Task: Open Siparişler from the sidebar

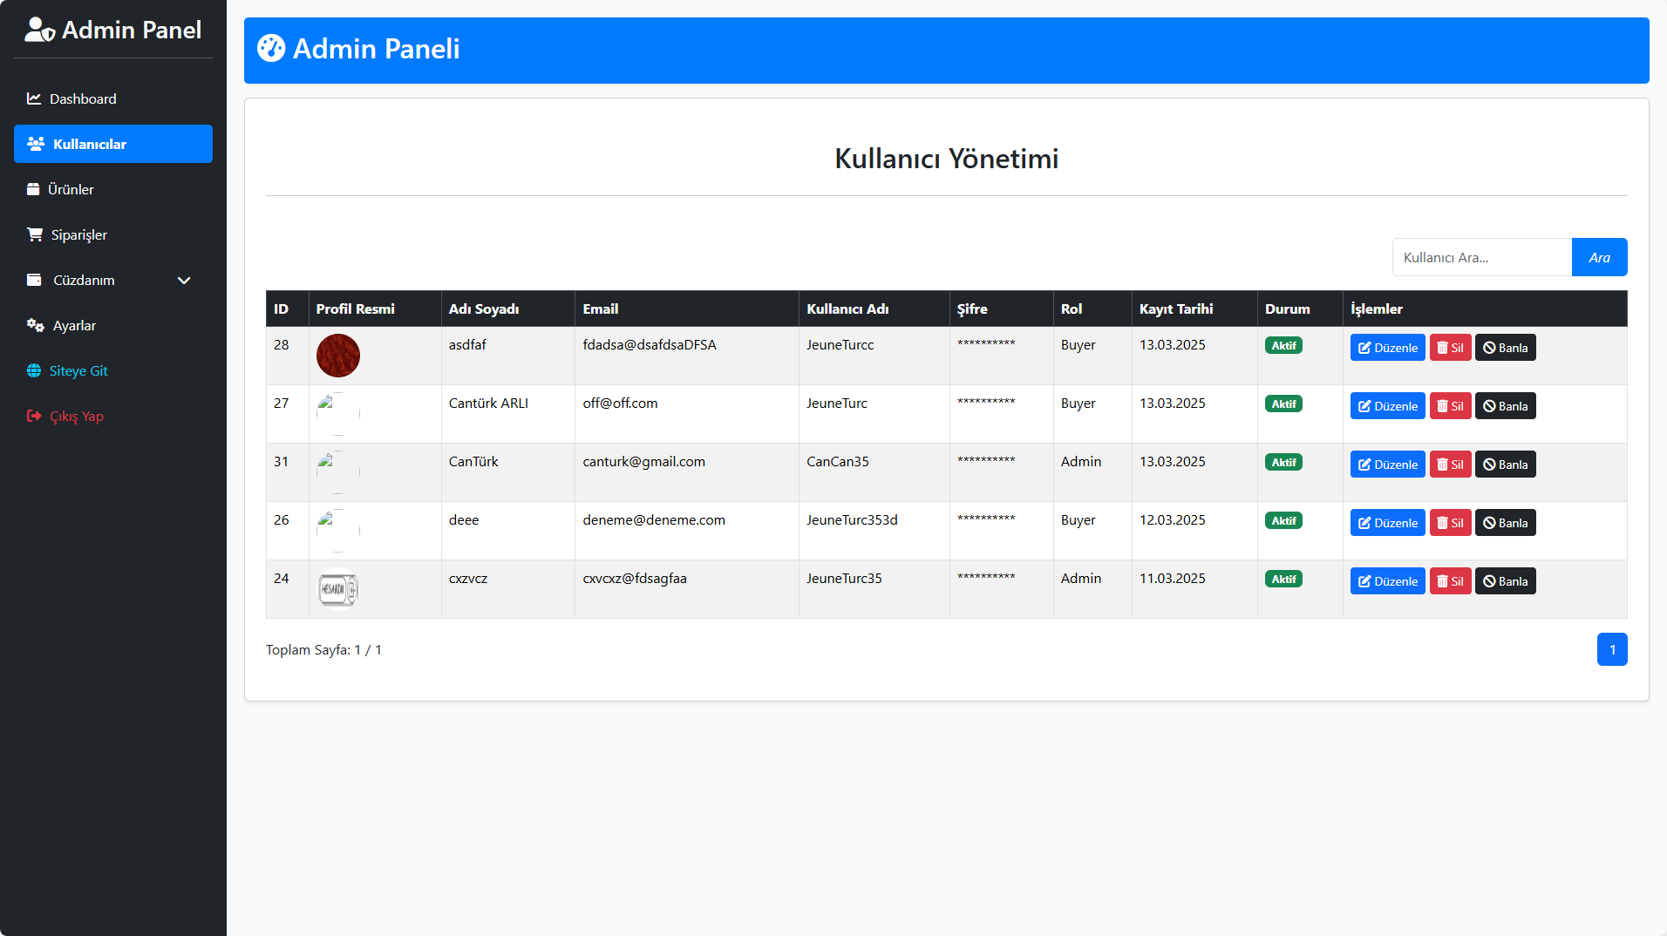Action: pos(113,234)
